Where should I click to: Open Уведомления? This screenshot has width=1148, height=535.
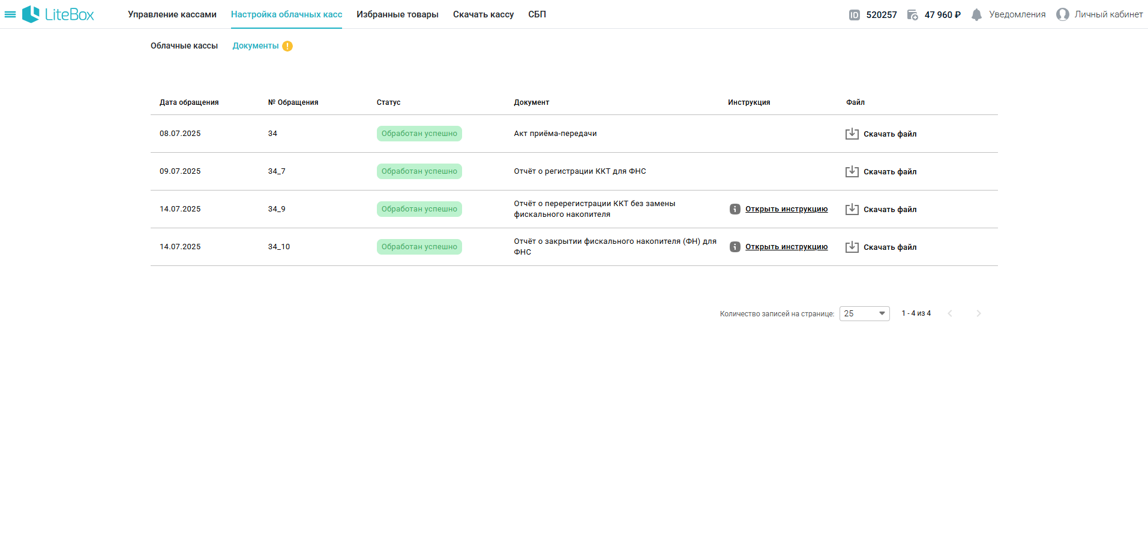[x=1017, y=14]
